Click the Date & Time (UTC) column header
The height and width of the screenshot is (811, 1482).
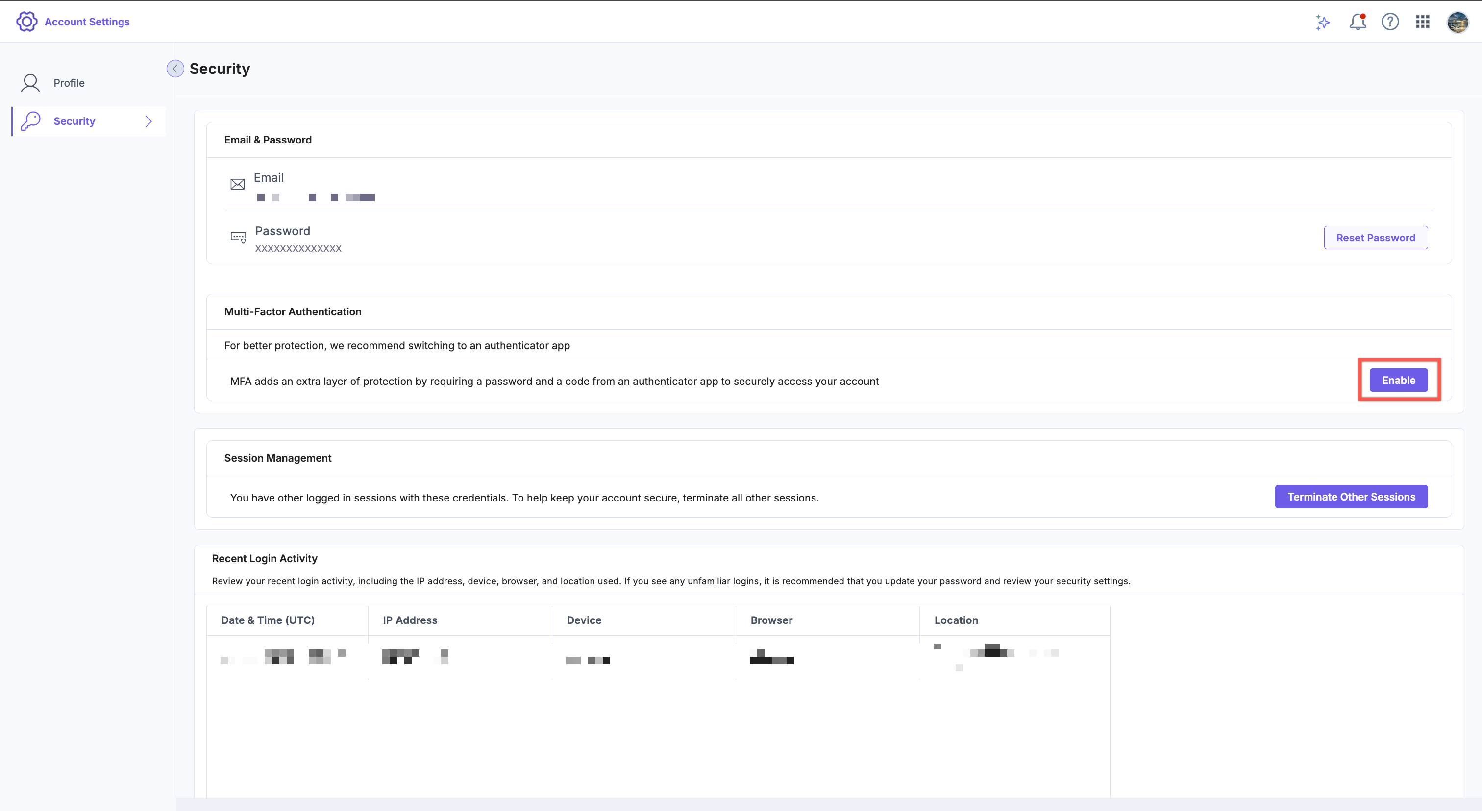click(268, 620)
